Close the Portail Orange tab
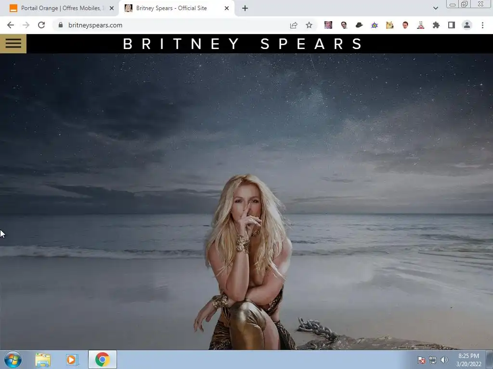Image resolution: width=493 pixels, height=369 pixels. [x=112, y=9]
